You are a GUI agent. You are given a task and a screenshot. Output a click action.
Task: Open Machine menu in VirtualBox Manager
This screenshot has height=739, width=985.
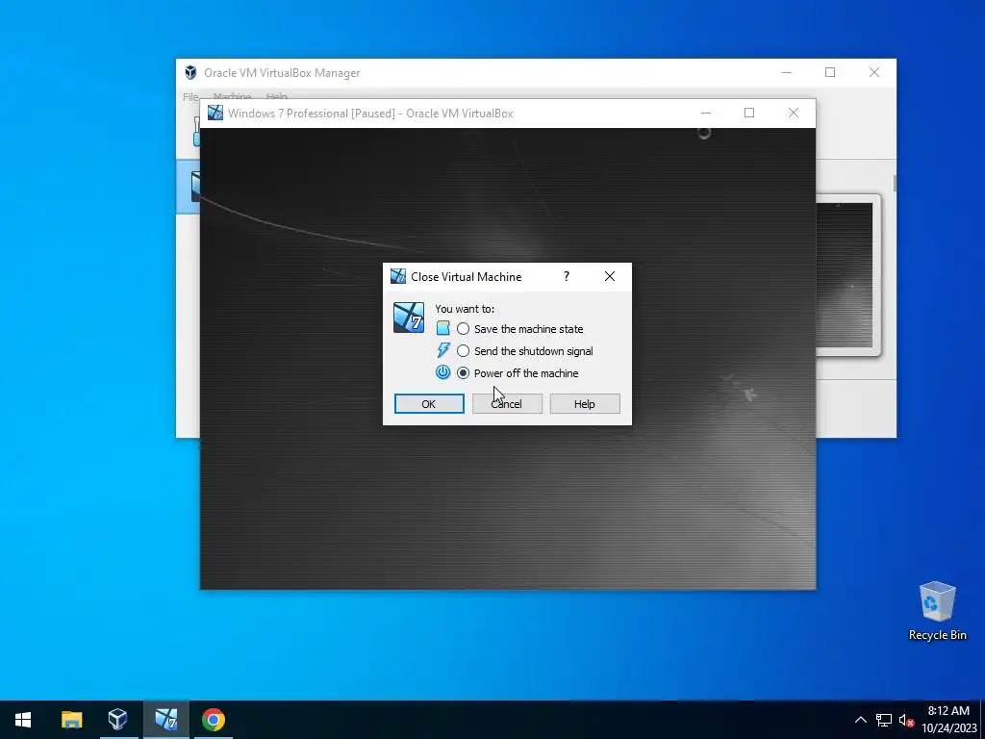(x=232, y=97)
